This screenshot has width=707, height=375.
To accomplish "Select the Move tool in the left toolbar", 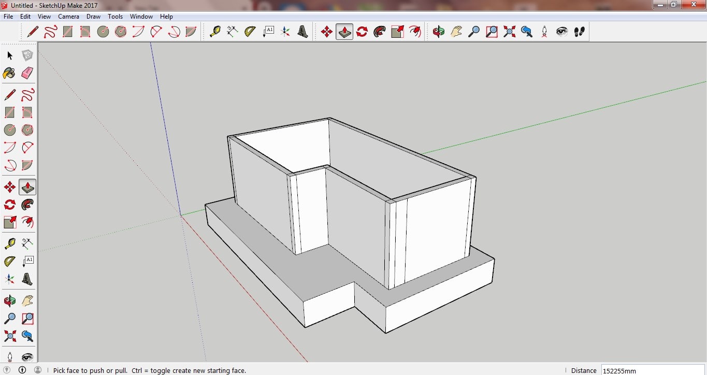I will [x=10, y=187].
